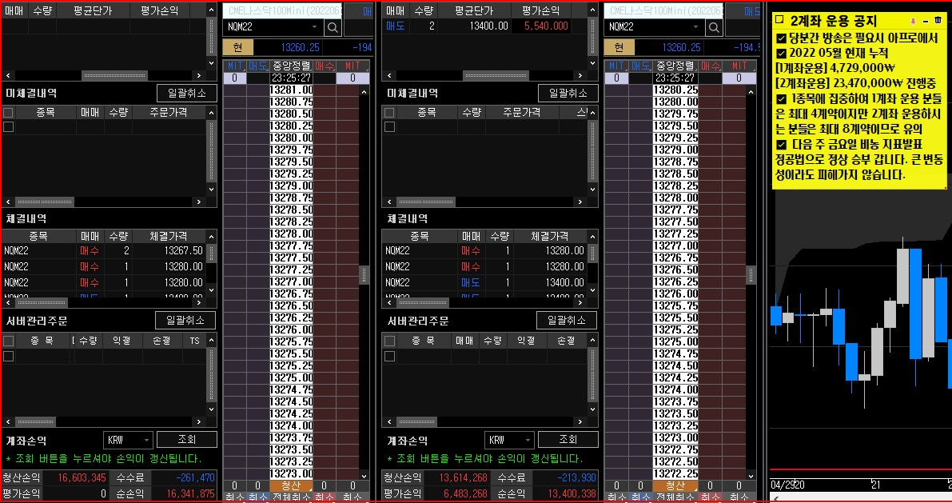Viewport: 952px width, 503px height.
Task: Select right CME나스닥100Mini tab
Action: point(664,11)
